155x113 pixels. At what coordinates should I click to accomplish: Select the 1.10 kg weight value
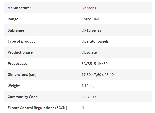click(87, 86)
